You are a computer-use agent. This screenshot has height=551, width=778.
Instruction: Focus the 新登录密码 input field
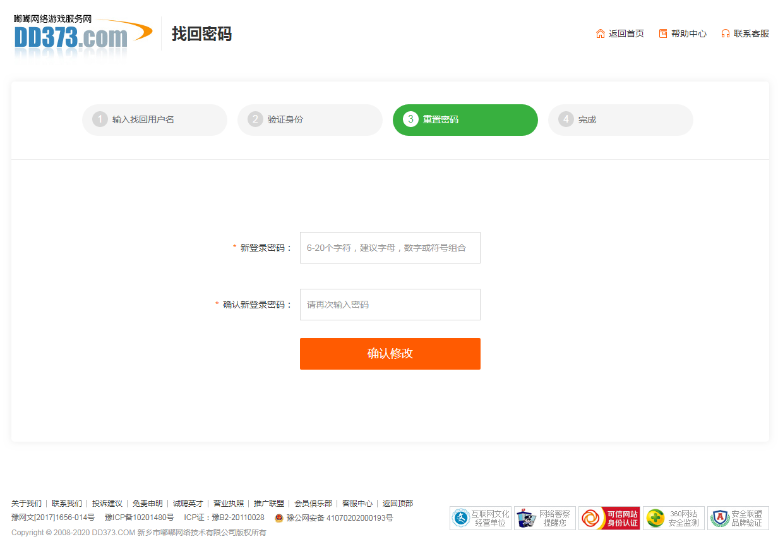pyautogui.click(x=390, y=248)
